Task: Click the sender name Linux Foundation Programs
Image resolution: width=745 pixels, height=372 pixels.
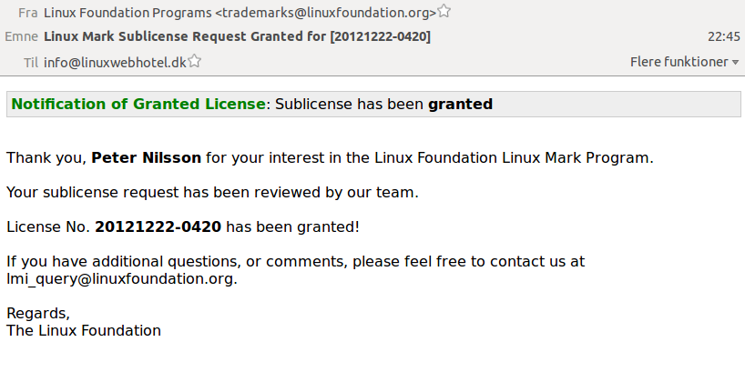Action: coord(128,13)
